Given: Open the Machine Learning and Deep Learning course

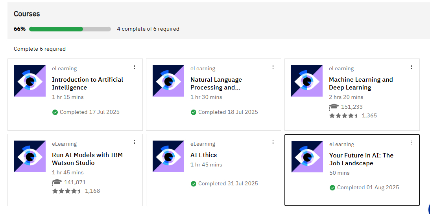Looking at the screenshot, I should tap(361, 84).
